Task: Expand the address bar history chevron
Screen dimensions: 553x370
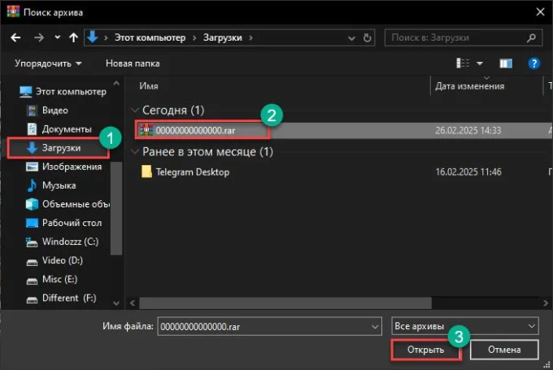Action: 351,38
